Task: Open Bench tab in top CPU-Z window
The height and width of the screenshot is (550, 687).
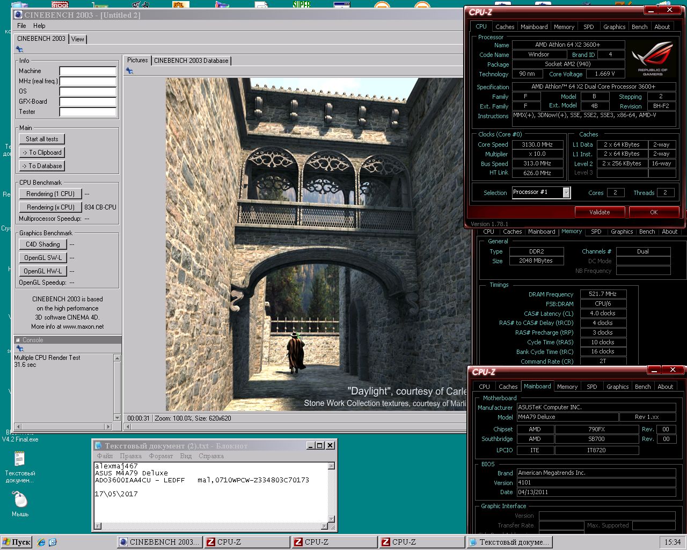Action: [639, 27]
